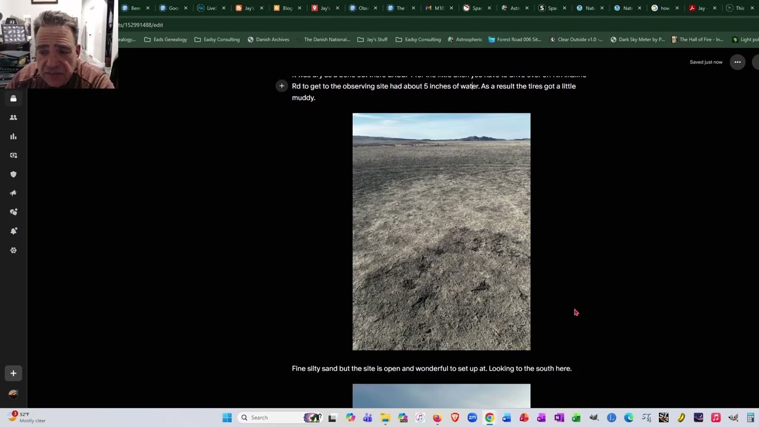Image resolution: width=759 pixels, height=427 pixels.
Task: Click the 'Fine silty sand' caption text
Action: pos(432,368)
